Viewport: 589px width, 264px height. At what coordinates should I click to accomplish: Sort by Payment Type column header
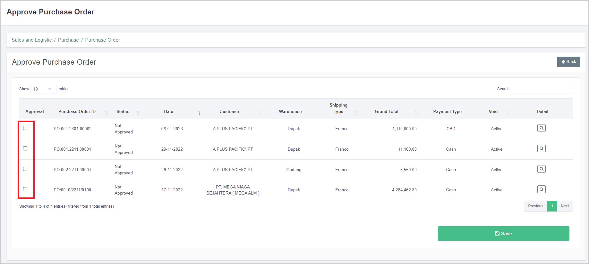pyautogui.click(x=447, y=112)
